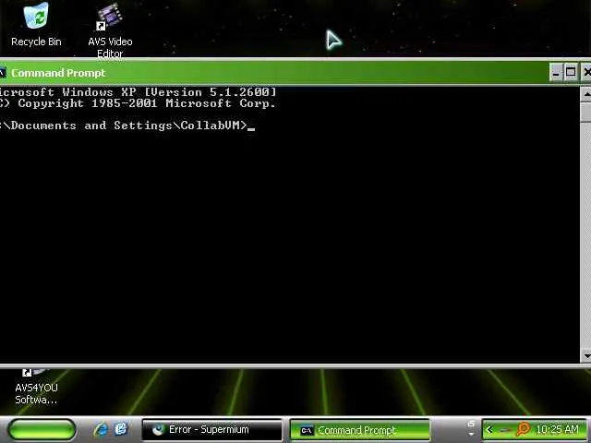
Task: Click the Command Prompt title bar text
Action: coord(58,73)
